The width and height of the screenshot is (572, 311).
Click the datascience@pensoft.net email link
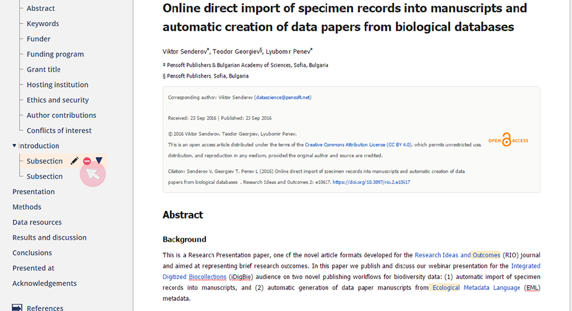tap(283, 97)
